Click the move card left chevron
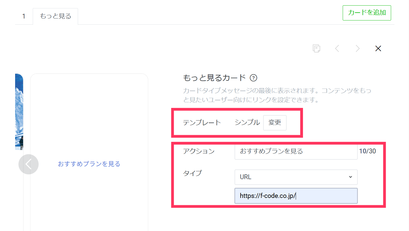 (337, 48)
